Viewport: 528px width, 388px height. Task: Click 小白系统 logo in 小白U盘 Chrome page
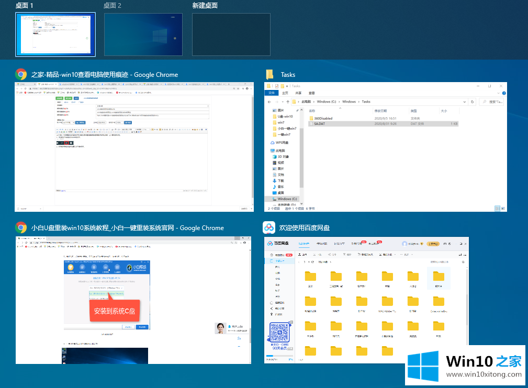coord(137,268)
